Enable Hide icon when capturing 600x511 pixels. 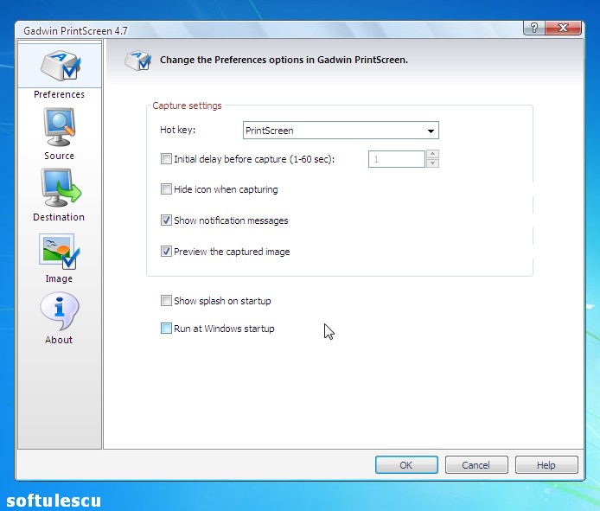166,189
